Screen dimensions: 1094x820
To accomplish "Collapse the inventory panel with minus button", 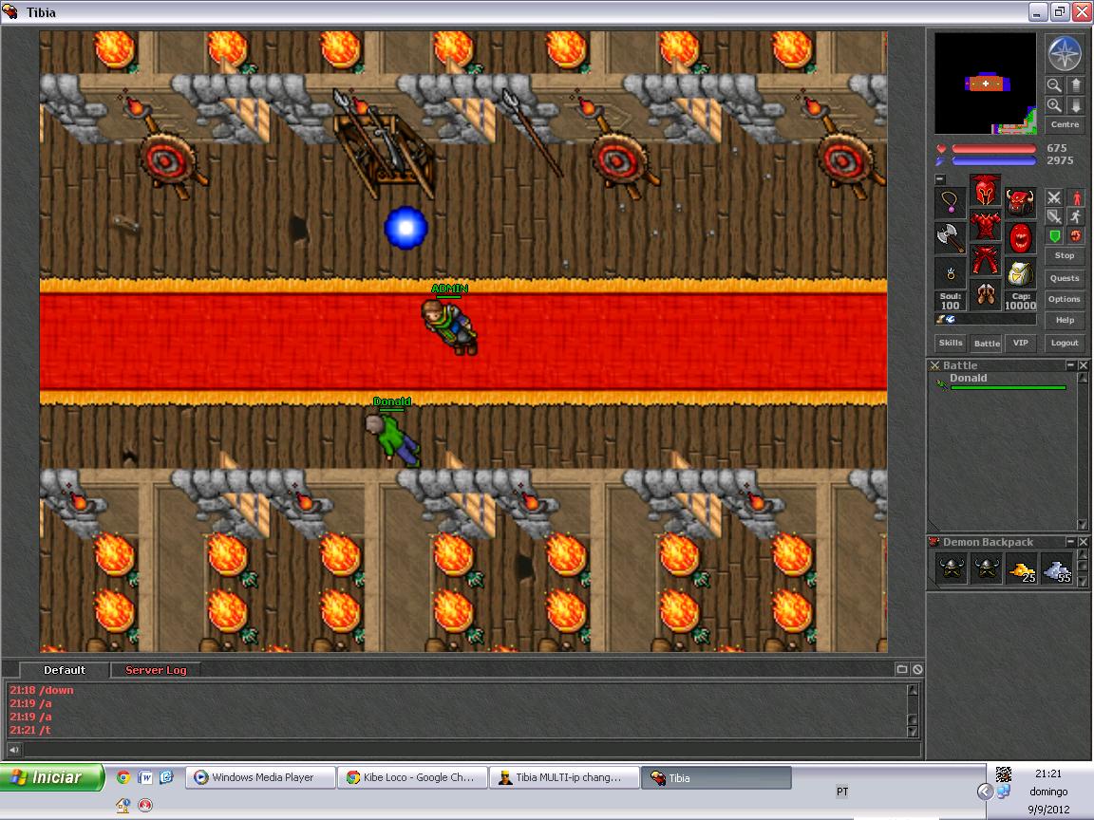I will 940,179.
